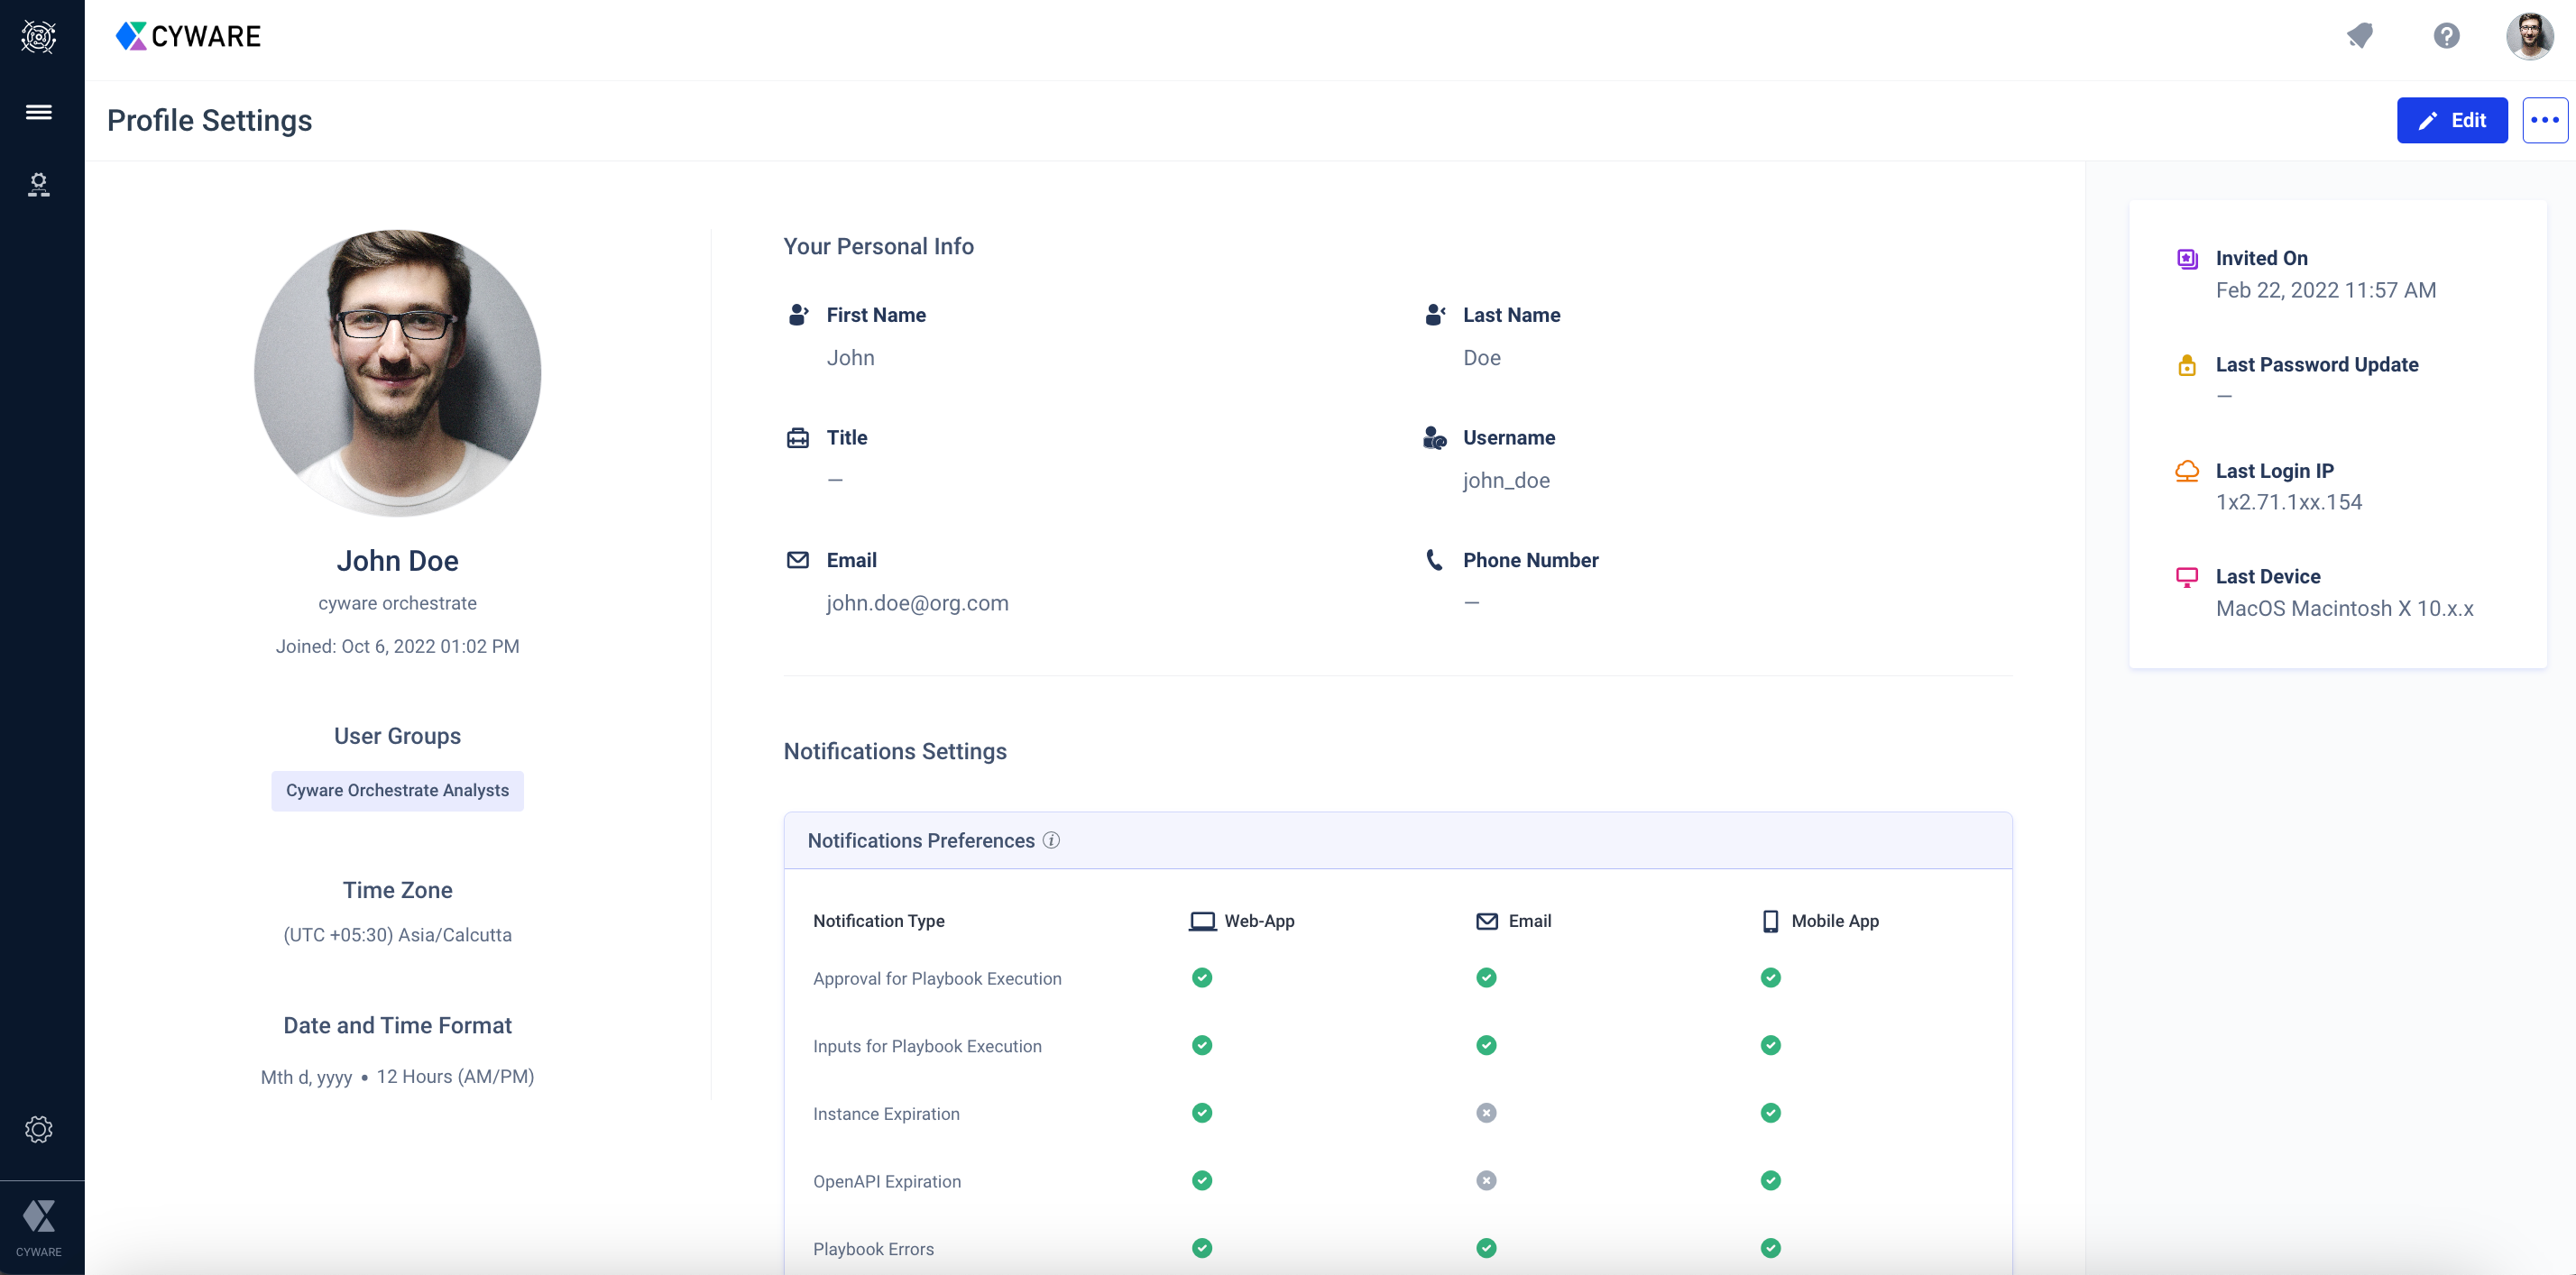The height and width of the screenshot is (1275, 2576).
Task: Open the playbook node icon in sidebar
Action: coord(38,185)
